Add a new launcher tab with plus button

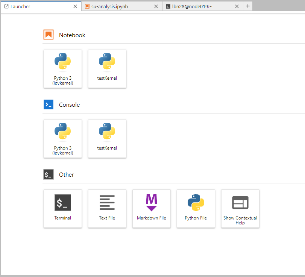[x=247, y=6]
